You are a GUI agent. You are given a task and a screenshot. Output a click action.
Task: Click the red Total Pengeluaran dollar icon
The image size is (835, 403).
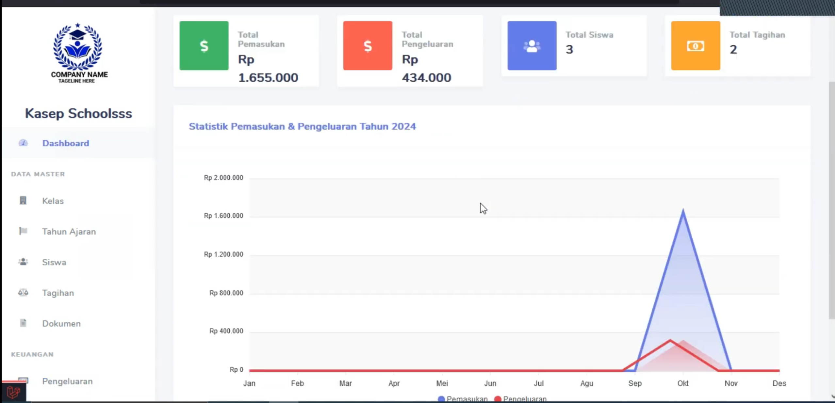tap(368, 46)
